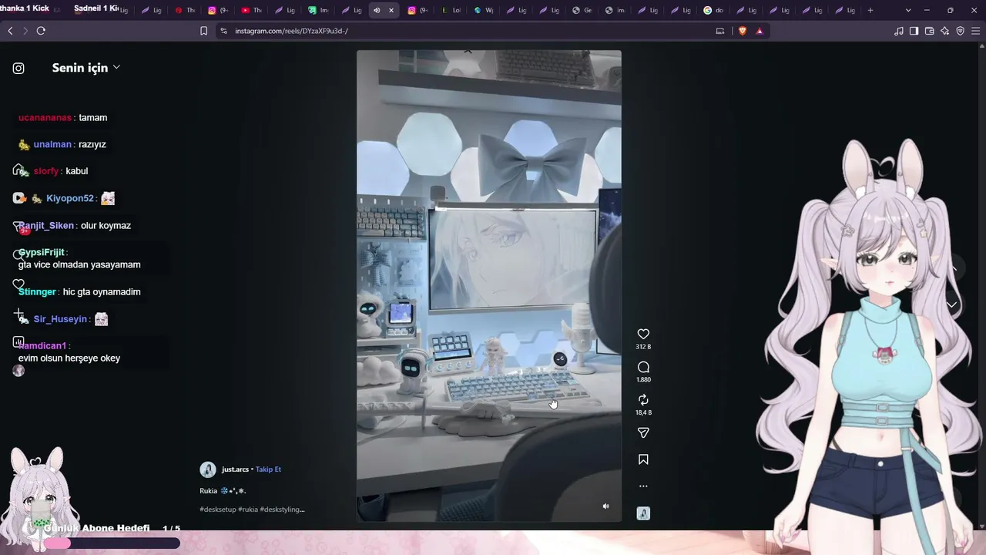Click the pink subscriber goal progress bar
The image size is (986, 555).
tap(112, 543)
